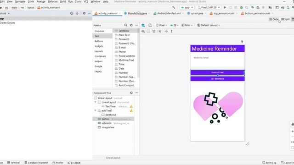This screenshot has width=294, height=165.
Task: Open the Build menu
Action: click(x=63, y=1)
